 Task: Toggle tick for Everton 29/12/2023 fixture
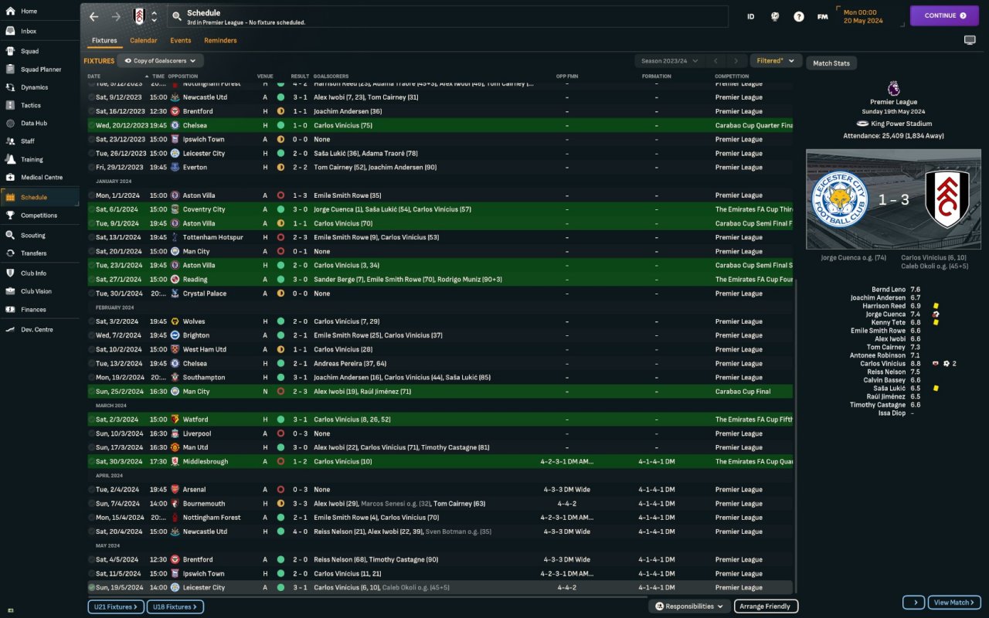click(92, 167)
